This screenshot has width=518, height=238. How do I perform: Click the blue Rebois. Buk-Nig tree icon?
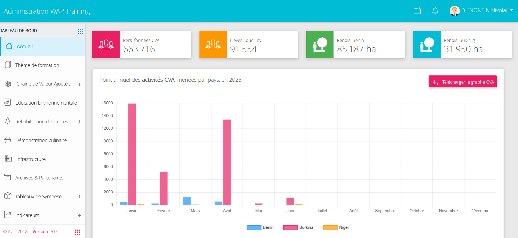click(427, 45)
